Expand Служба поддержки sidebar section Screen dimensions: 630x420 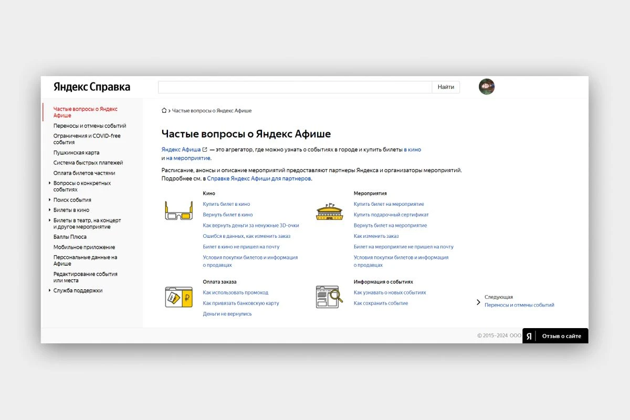(x=49, y=290)
